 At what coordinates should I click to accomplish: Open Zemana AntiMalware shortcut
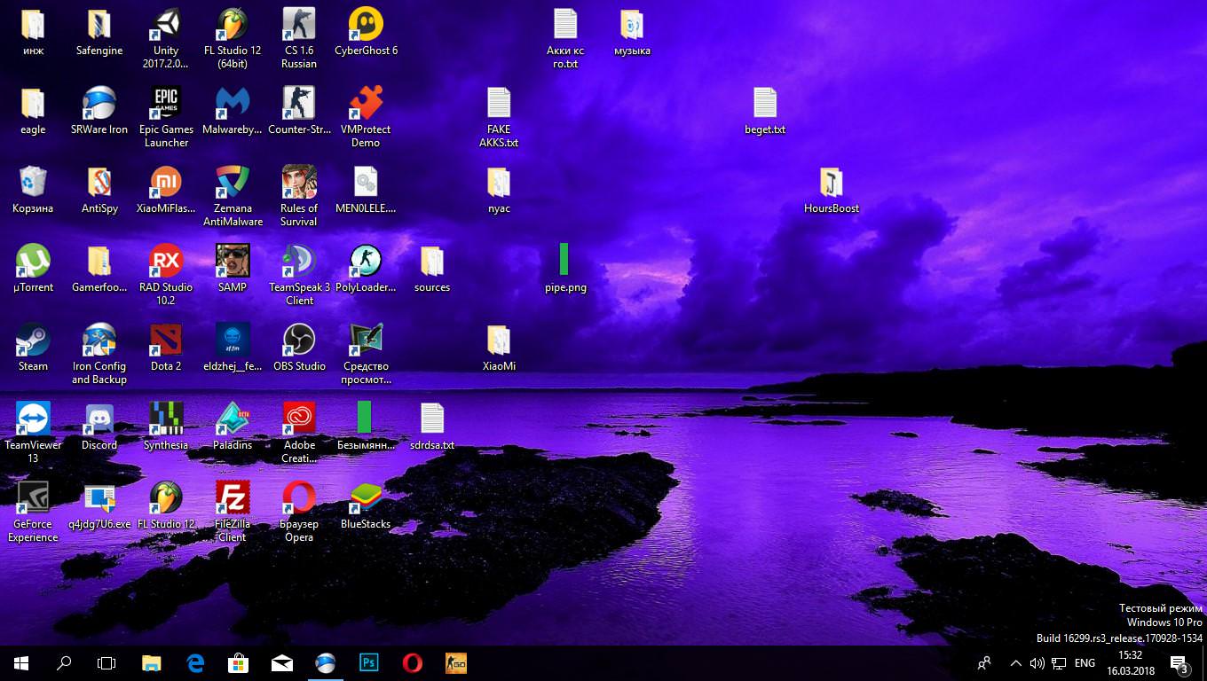(x=233, y=197)
